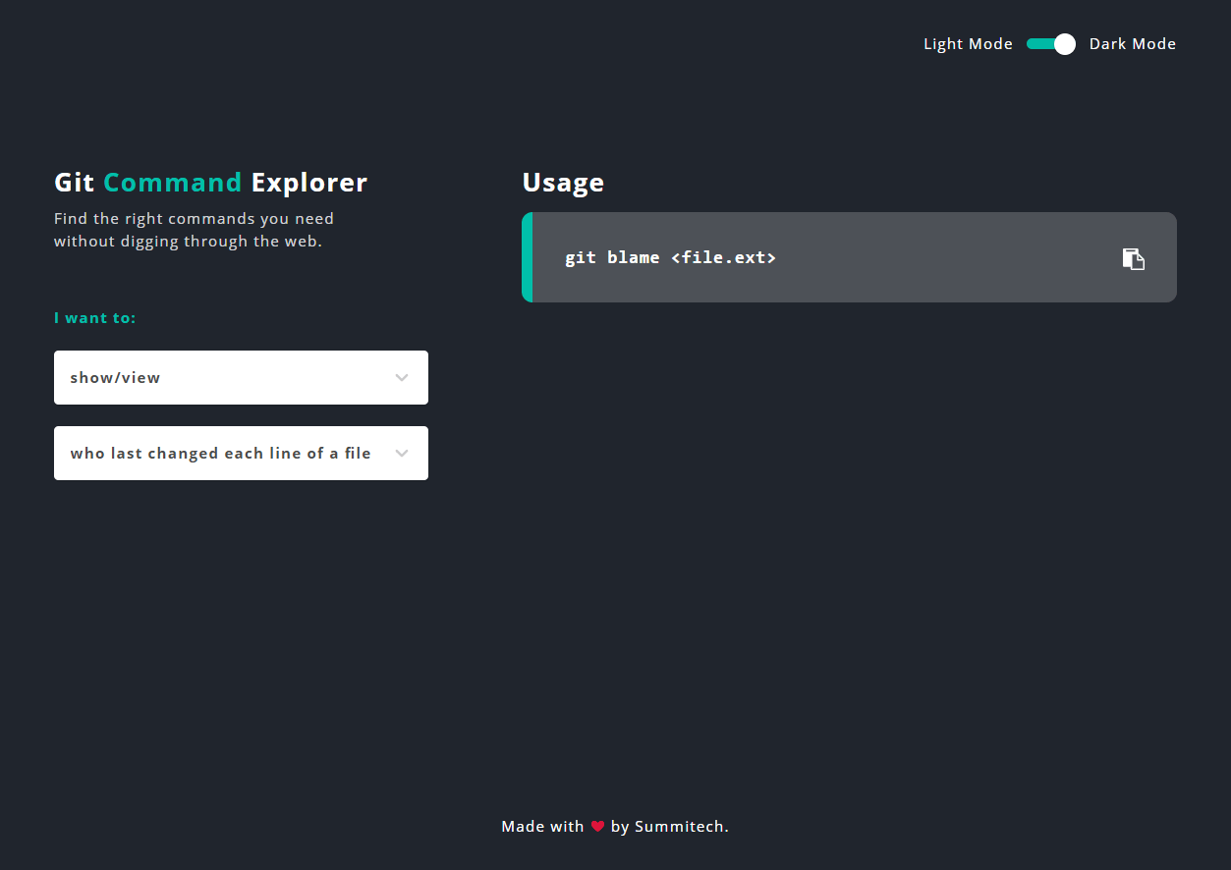Click the 'Light Mode' label
Image resolution: width=1231 pixels, height=870 pixels.
tap(968, 44)
